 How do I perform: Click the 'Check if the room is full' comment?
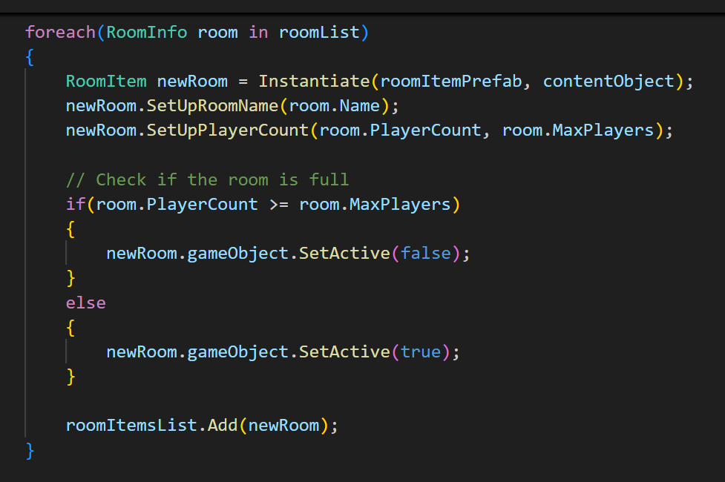coord(207,179)
